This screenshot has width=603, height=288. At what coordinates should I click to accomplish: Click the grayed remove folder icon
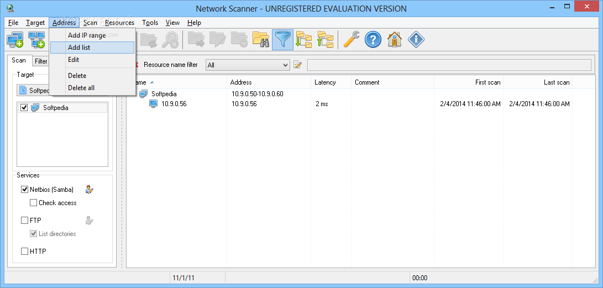point(239,40)
